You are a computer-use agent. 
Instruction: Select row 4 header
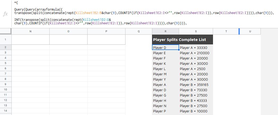6,58
